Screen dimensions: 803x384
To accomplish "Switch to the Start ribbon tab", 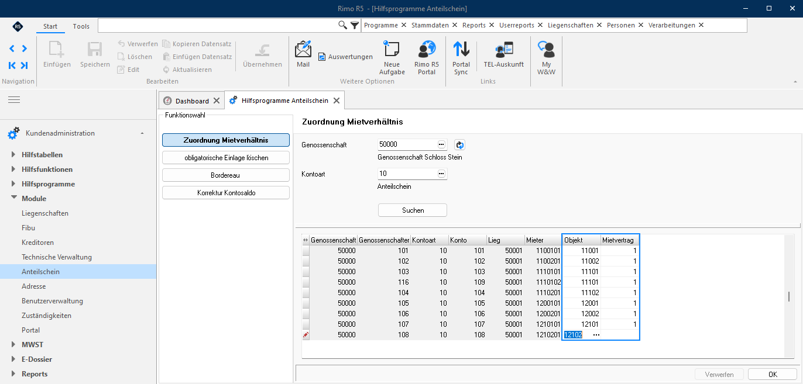I will (x=50, y=26).
